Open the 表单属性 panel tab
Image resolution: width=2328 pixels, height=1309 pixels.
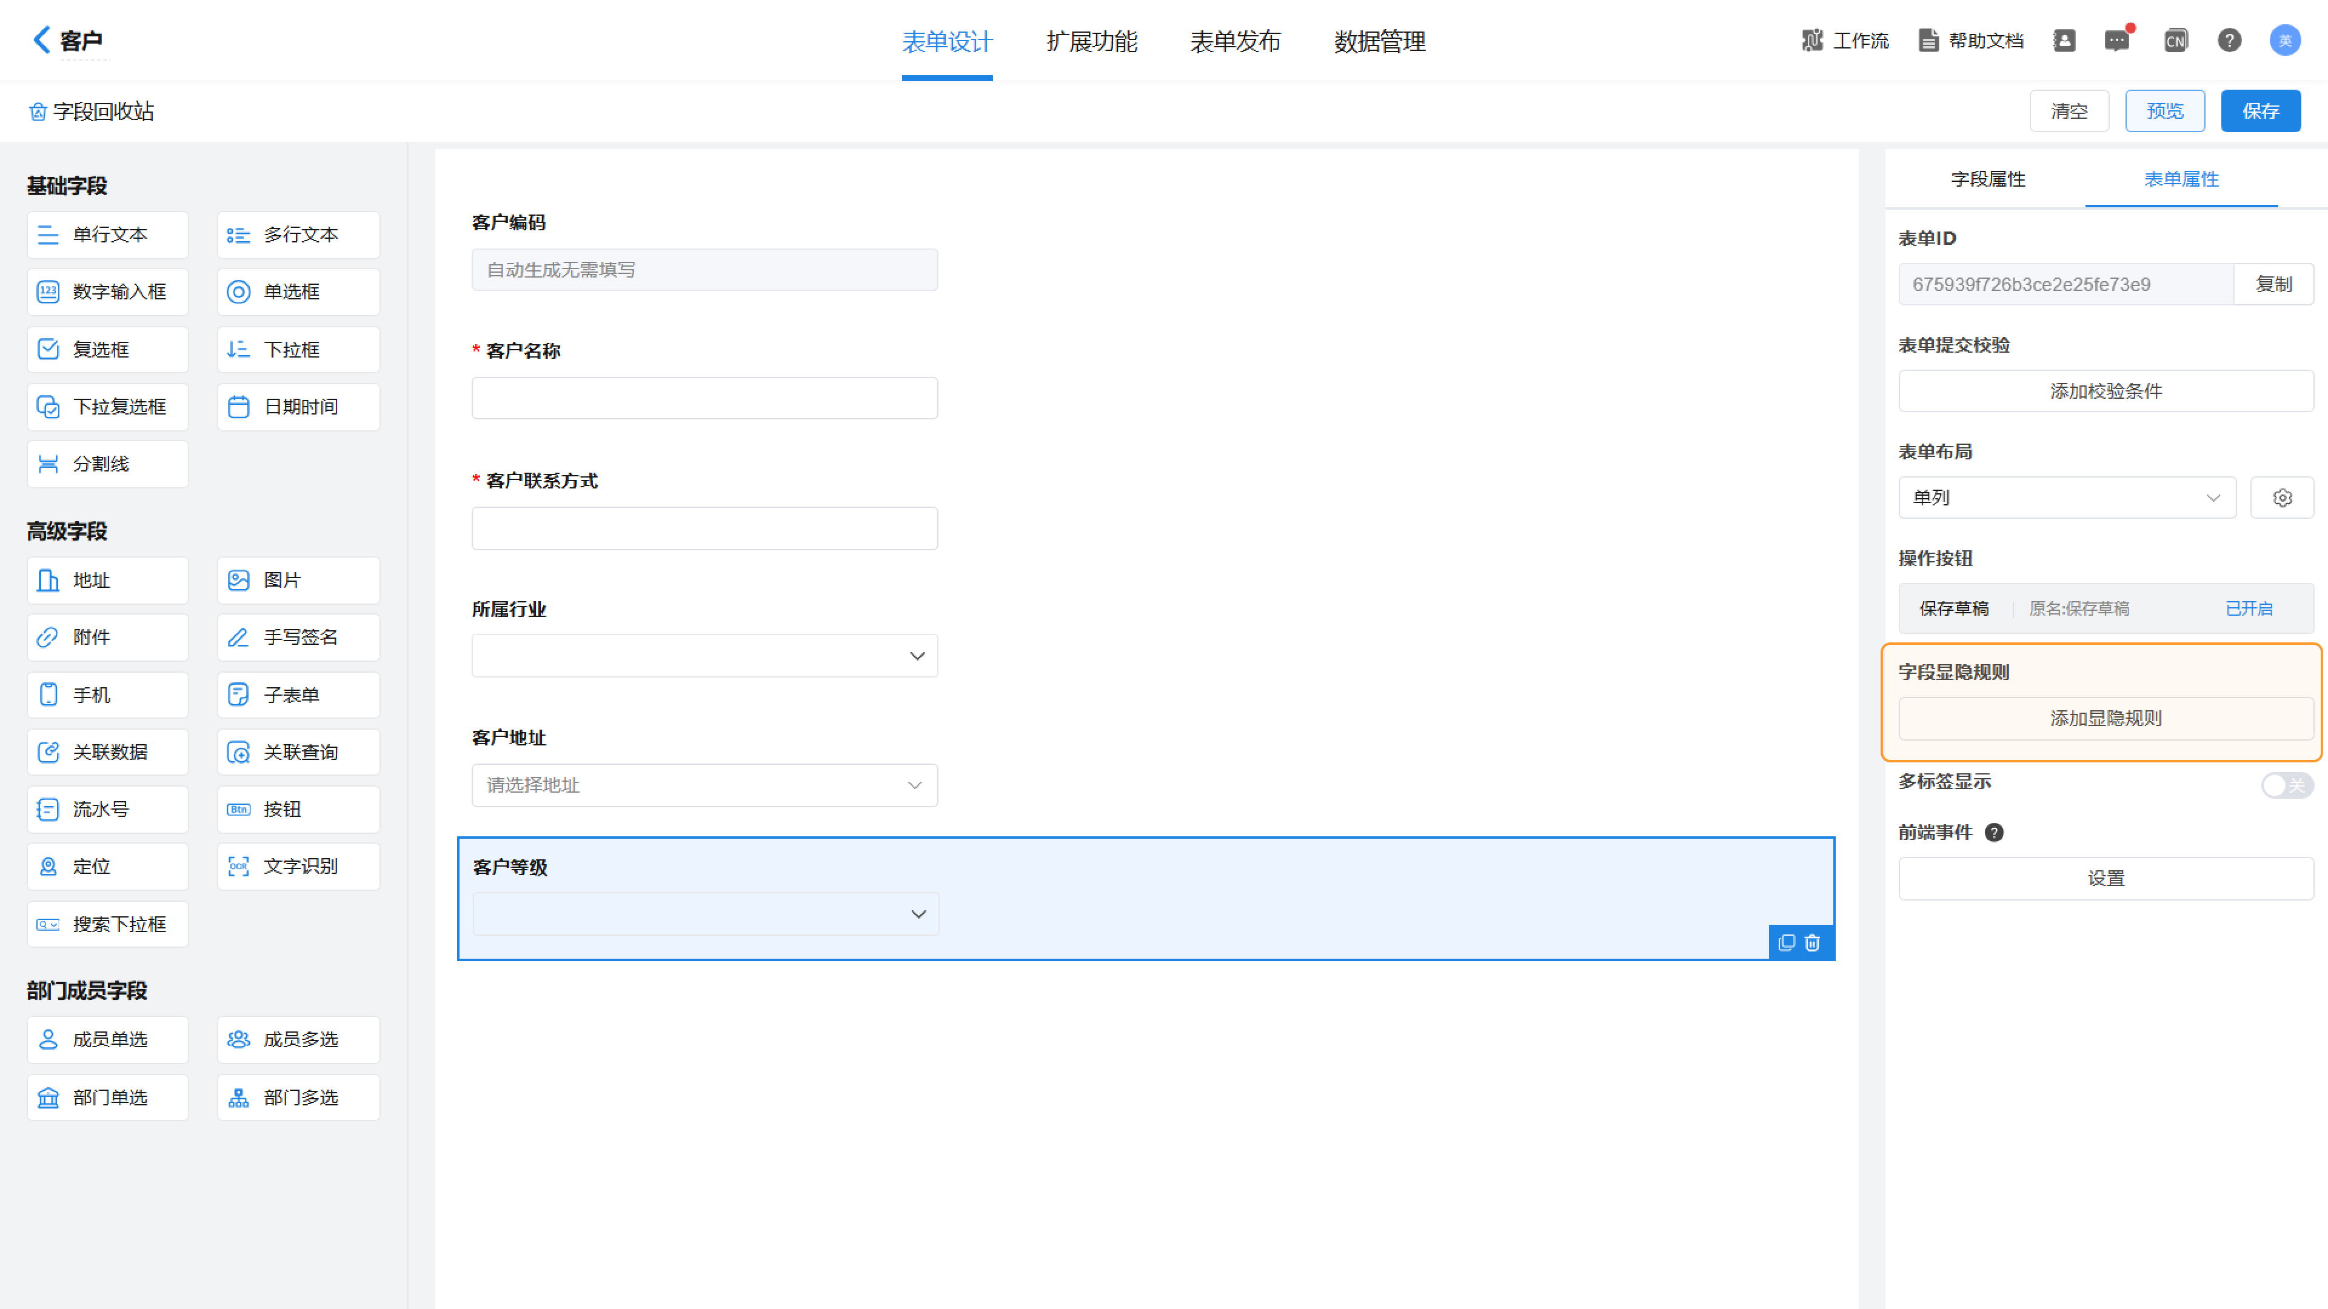coord(2181,179)
